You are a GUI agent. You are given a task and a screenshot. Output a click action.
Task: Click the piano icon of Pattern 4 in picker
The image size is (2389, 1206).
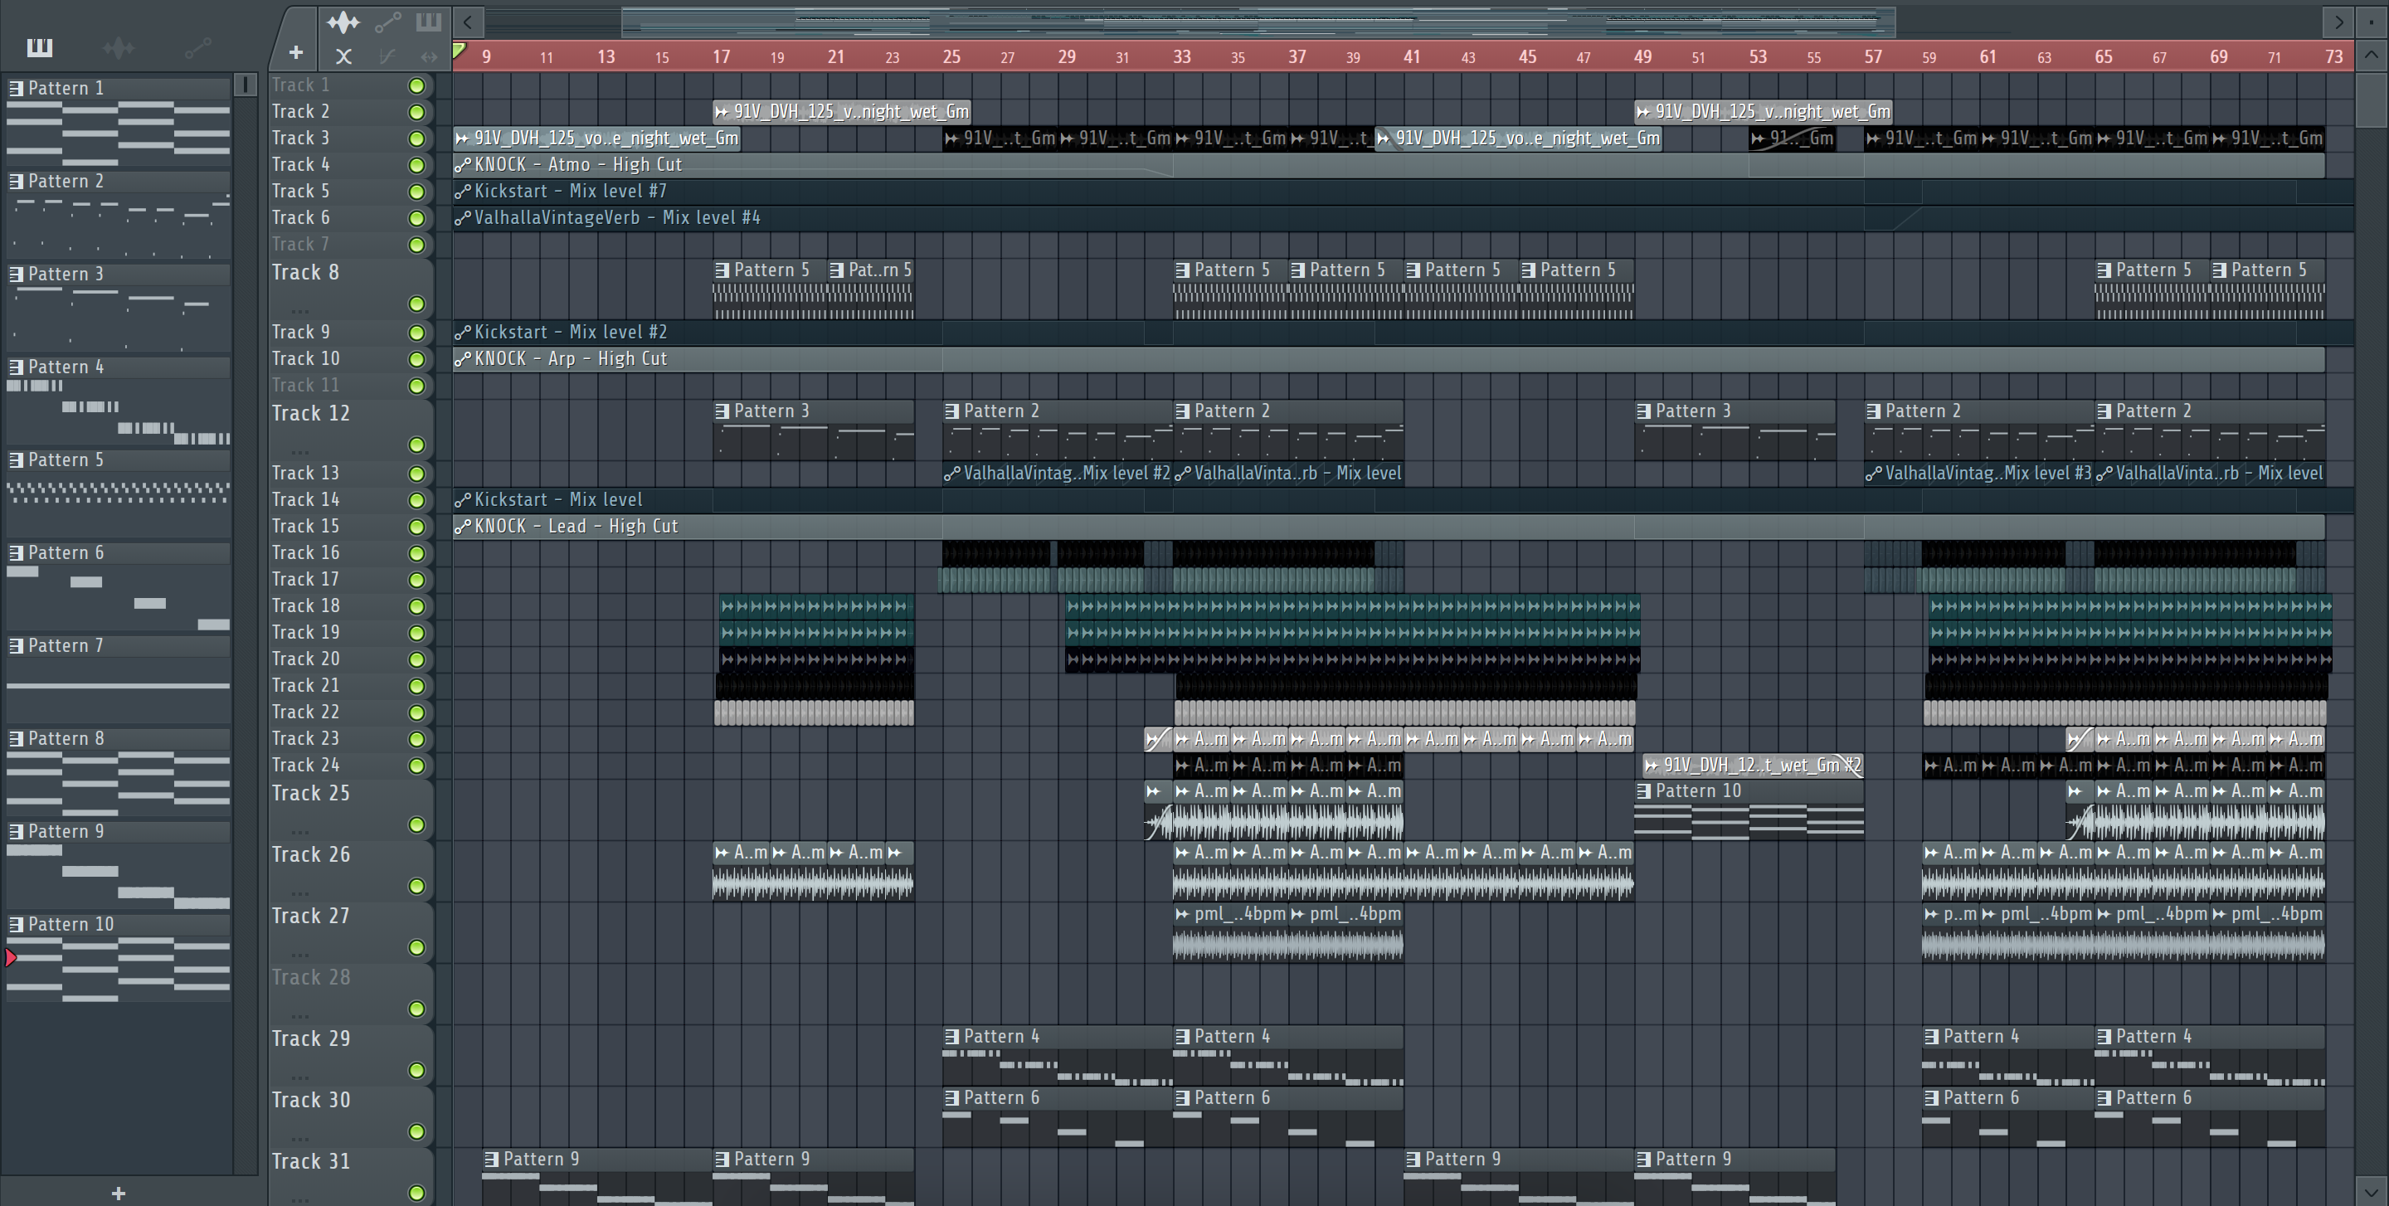point(16,367)
